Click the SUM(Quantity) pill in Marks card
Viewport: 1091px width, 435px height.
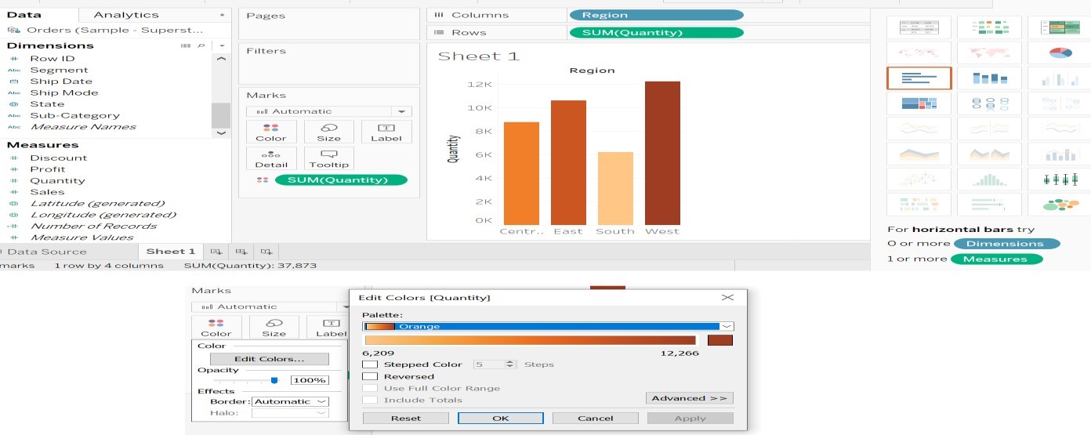[x=341, y=180]
